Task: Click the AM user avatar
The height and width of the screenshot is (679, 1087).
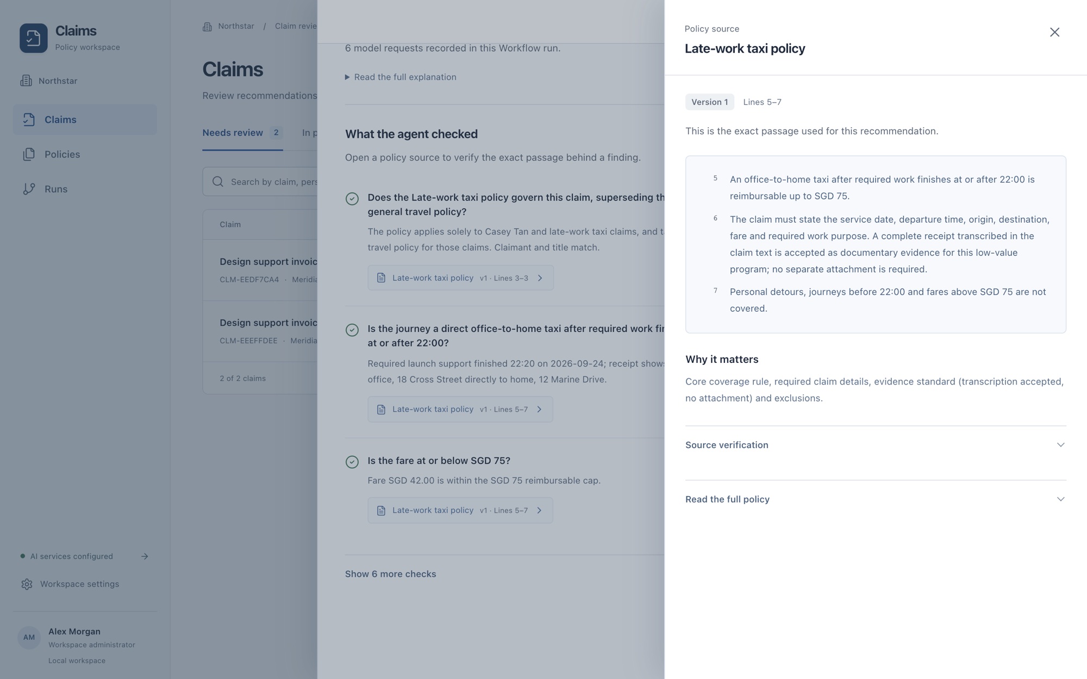Action: (x=29, y=638)
